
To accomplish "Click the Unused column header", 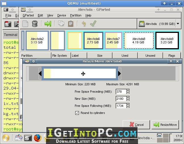I will point(150,56).
